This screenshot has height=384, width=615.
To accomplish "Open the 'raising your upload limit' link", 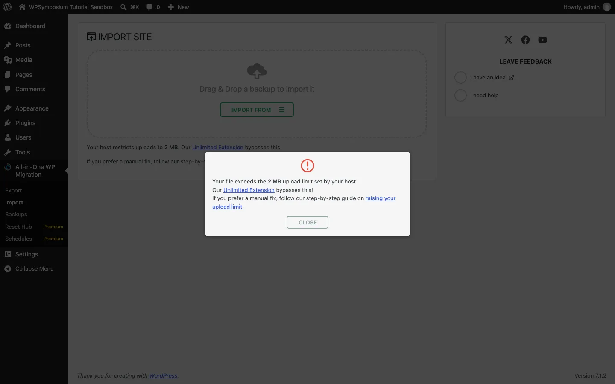I will click(381, 198).
